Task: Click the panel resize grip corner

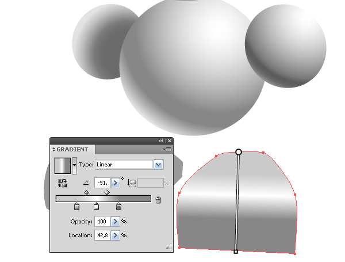Action: point(169,246)
